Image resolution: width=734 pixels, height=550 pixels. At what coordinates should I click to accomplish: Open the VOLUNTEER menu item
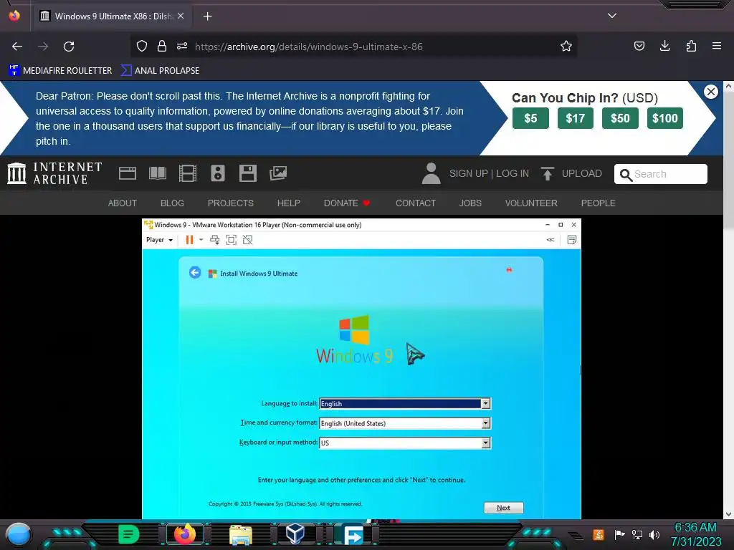coord(531,203)
